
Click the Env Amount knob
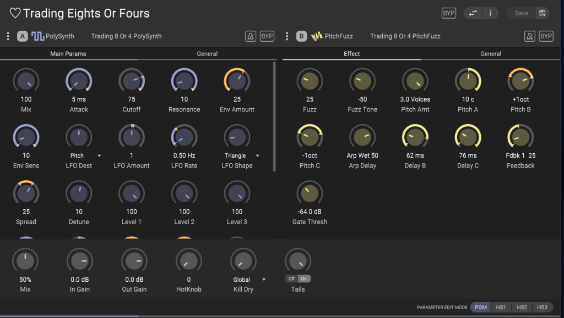tap(237, 81)
